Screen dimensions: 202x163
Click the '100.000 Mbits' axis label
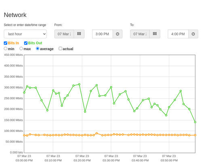(x=13, y=131)
